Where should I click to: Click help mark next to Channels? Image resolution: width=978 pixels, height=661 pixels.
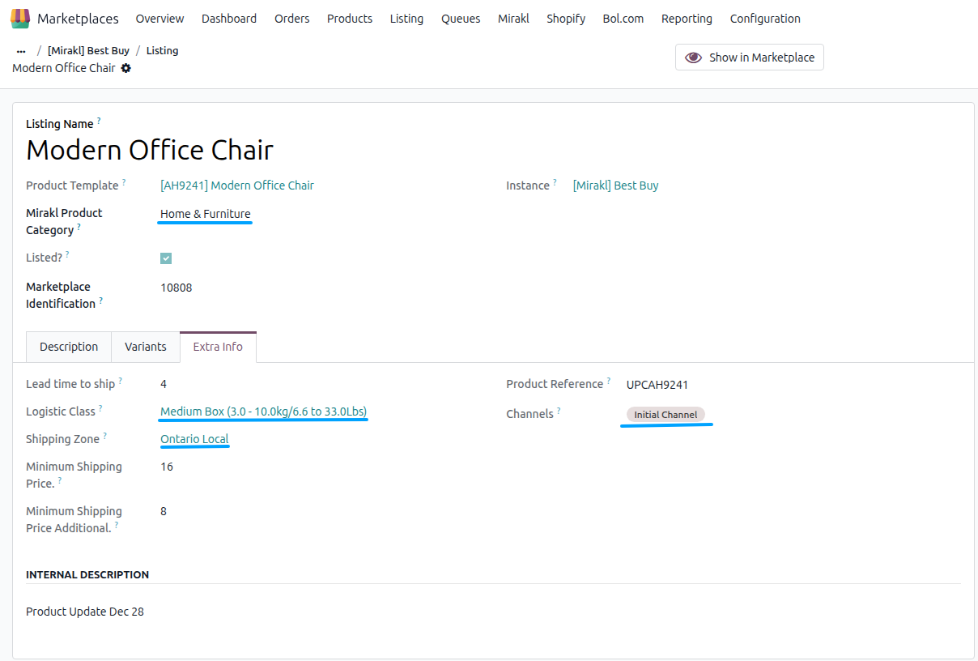point(559,410)
